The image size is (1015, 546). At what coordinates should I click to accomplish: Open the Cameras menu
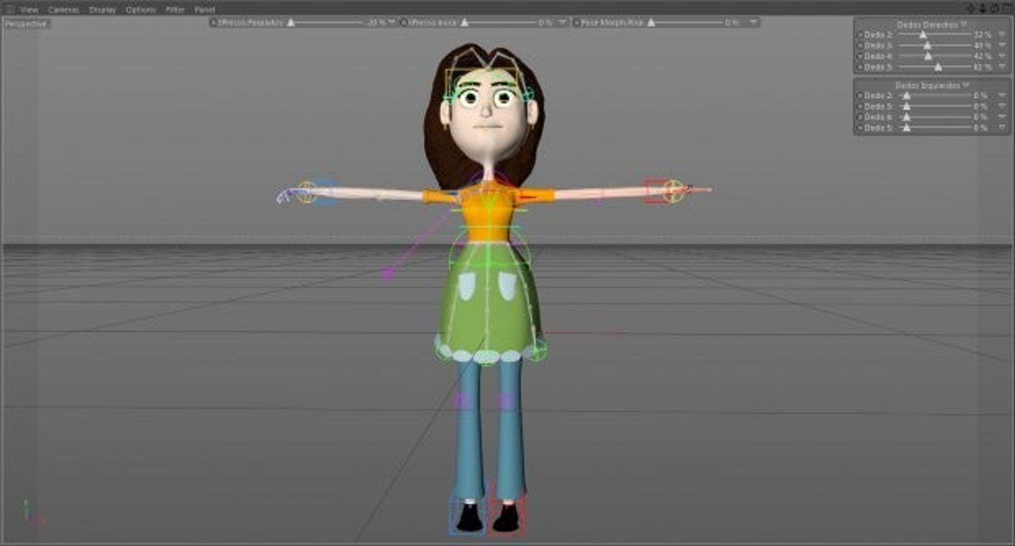[x=63, y=10]
